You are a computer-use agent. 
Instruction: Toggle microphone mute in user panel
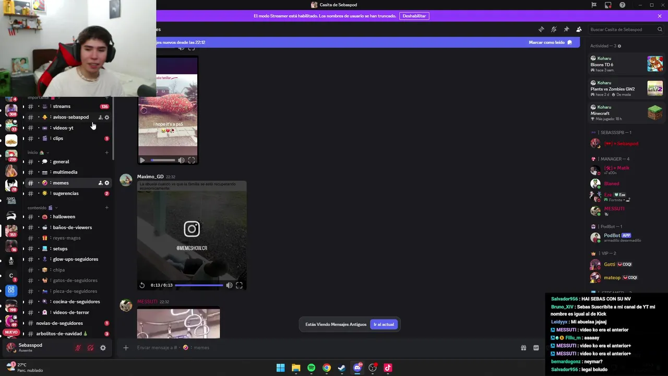[x=78, y=348]
